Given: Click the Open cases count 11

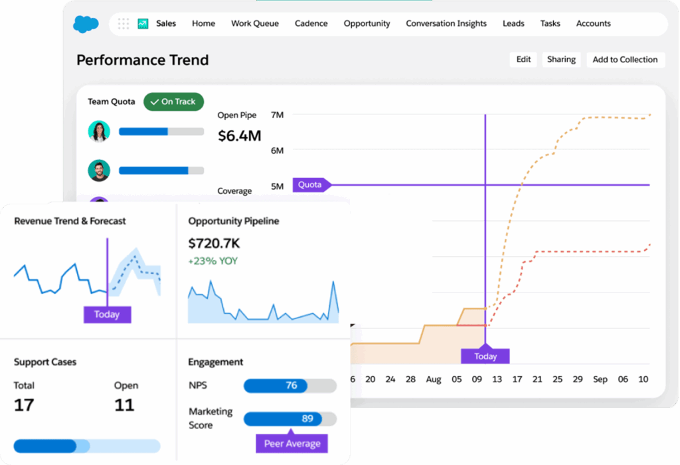Looking at the screenshot, I should pyautogui.click(x=124, y=405).
